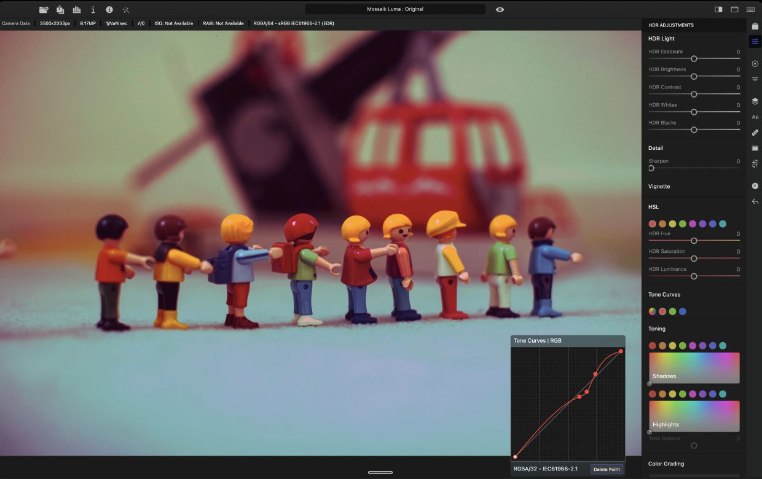Select blue channel in Tone Curves
Image resolution: width=762 pixels, height=479 pixels.
click(683, 311)
